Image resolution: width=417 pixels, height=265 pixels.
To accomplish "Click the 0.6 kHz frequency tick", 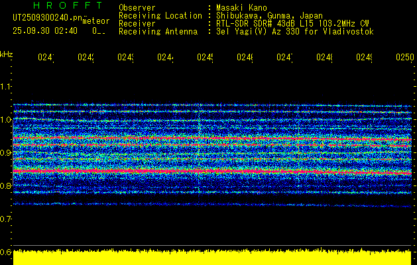I will (7, 252).
